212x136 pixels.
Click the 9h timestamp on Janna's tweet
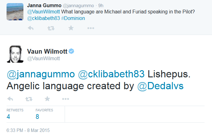[101, 5]
